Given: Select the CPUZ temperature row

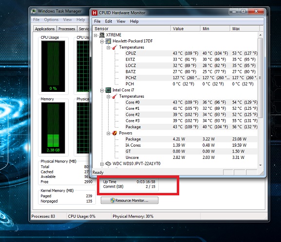Looking at the screenshot, I should pos(191,53).
